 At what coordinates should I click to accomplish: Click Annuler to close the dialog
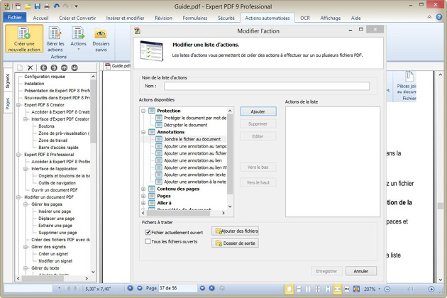click(x=361, y=271)
